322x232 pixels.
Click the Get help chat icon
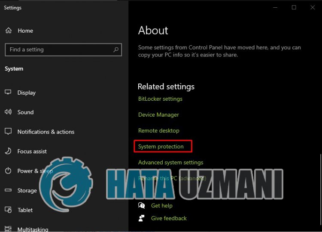pyautogui.click(x=142, y=206)
